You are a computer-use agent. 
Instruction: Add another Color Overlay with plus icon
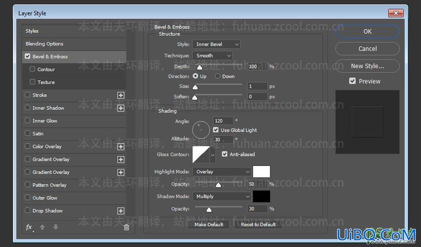121,147
